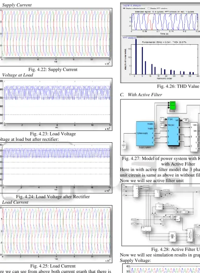The image size is (200, 273).
Task: Click the FFT harmonic order bar chart
Action: pos(165,60)
